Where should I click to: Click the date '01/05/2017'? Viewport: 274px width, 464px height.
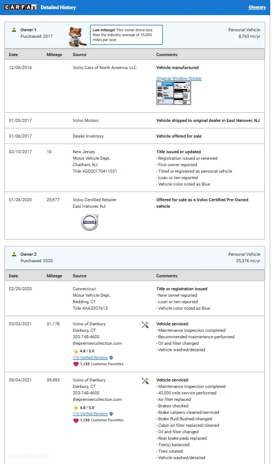pyautogui.click(x=20, y=120)
